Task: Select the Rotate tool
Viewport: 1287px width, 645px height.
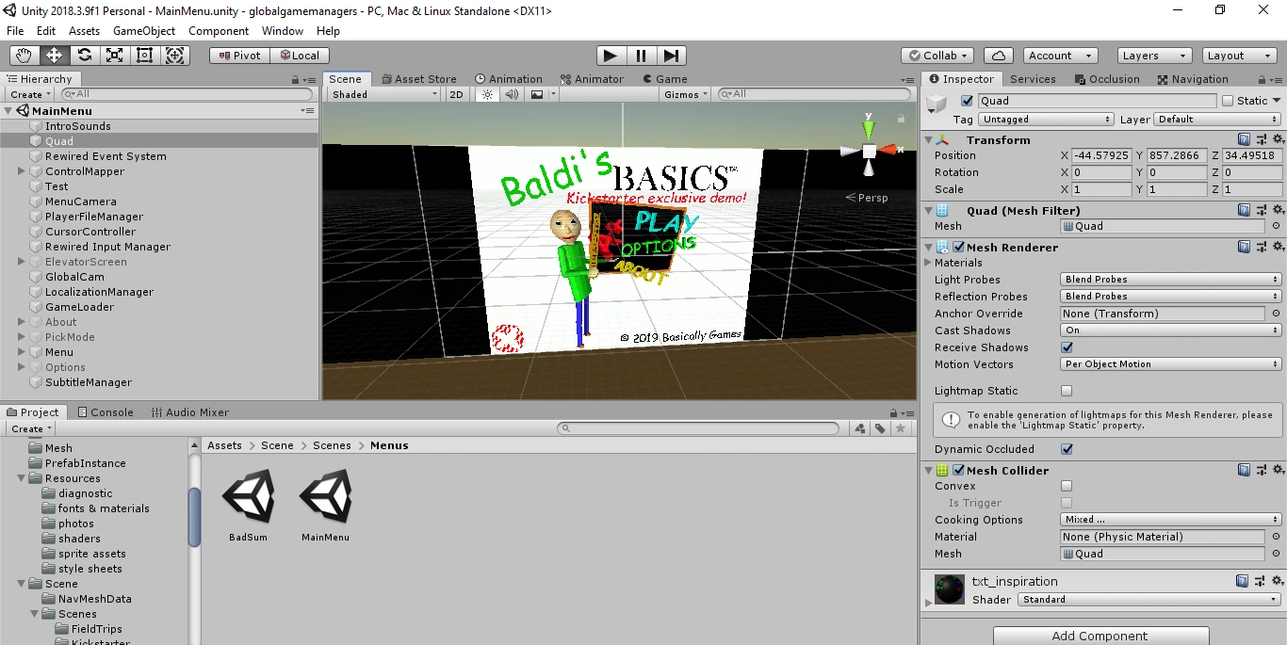Action: coord(84,55)
